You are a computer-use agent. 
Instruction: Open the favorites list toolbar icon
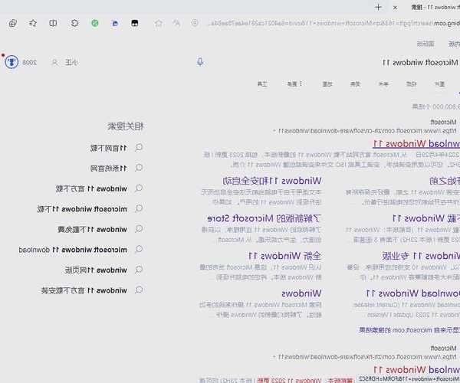(x=33, y=23)
